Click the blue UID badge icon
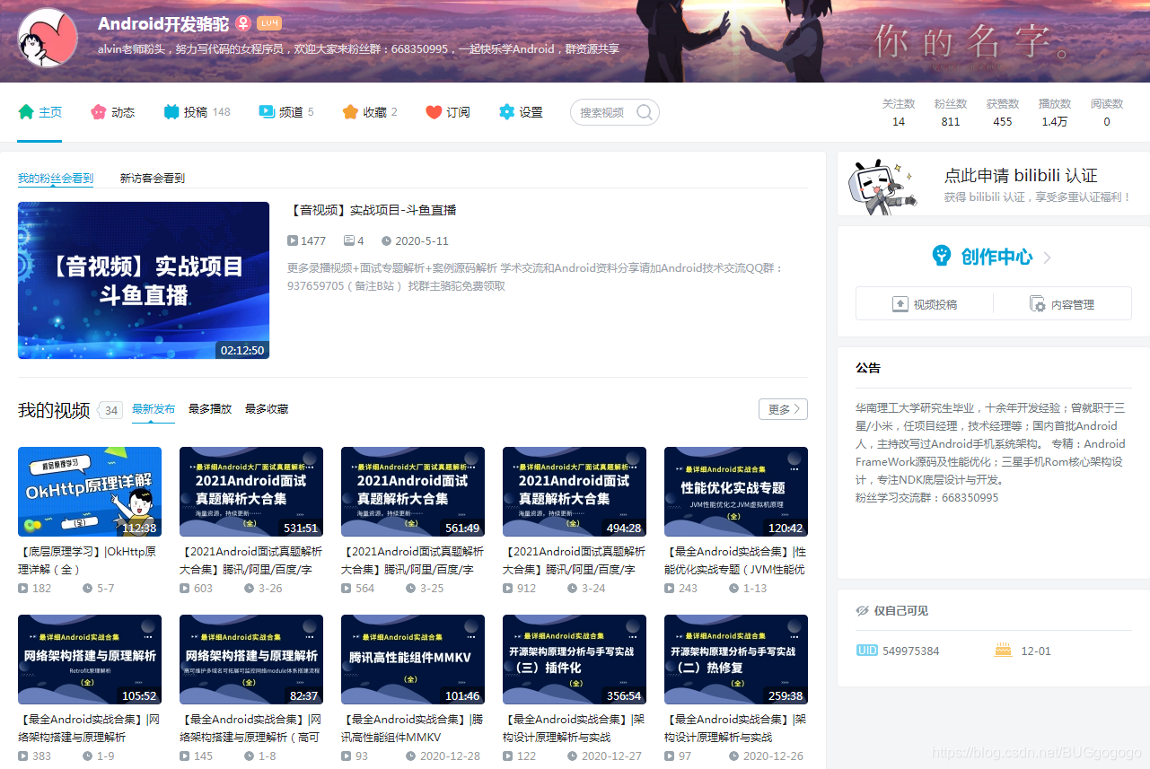The height and width of the screenshot is (769, 1150). (x=867, y=651)
